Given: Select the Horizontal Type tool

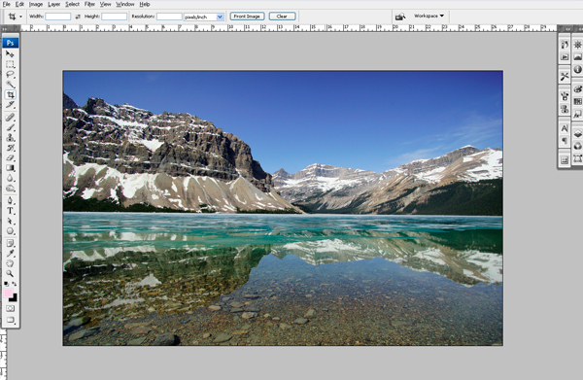Looking at the screenshot, I should pyautogui.click(x=10, y=211).
